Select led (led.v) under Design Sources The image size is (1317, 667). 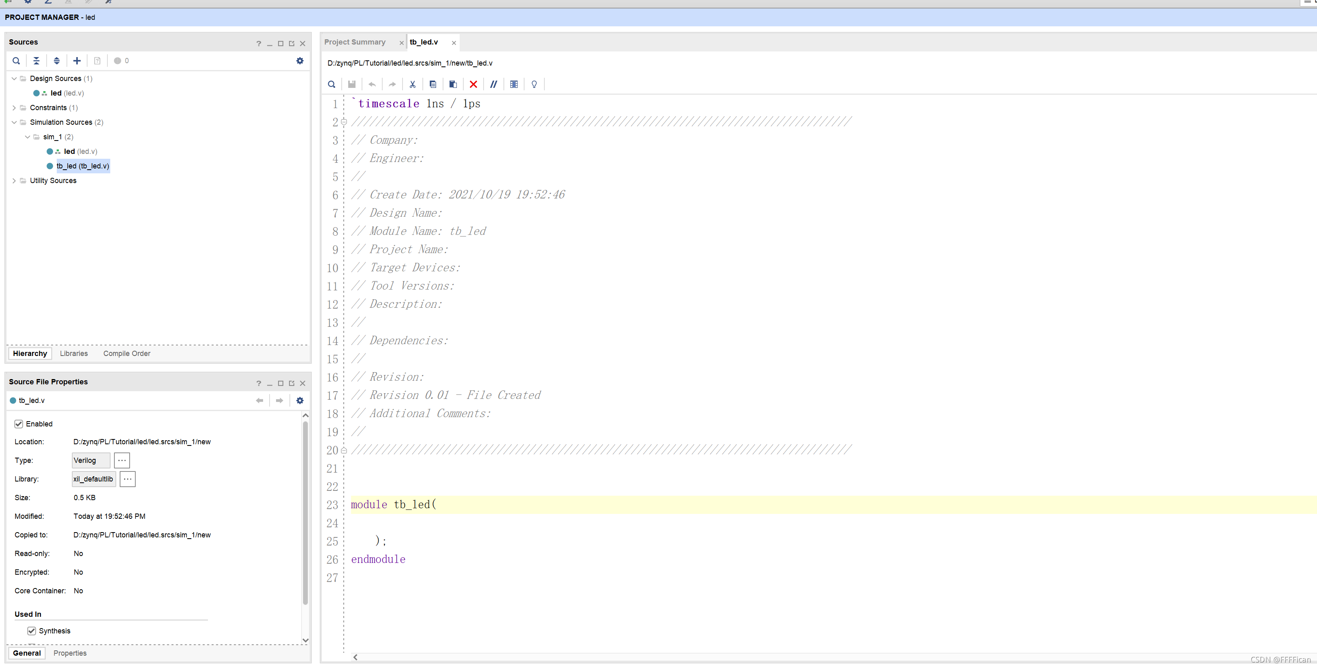[67, 93]
